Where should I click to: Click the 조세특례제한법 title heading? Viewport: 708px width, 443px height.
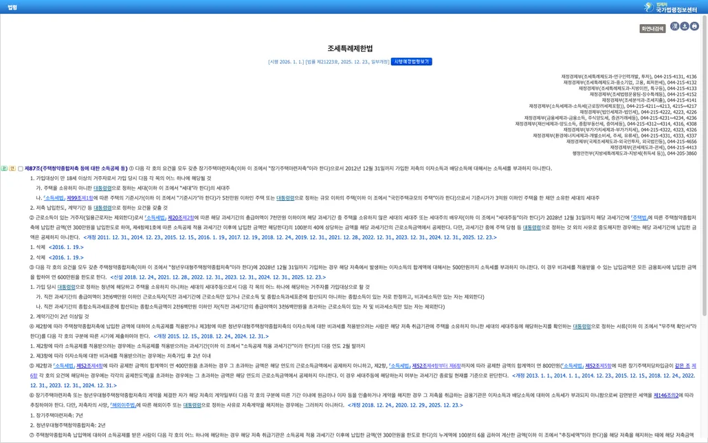350,48
